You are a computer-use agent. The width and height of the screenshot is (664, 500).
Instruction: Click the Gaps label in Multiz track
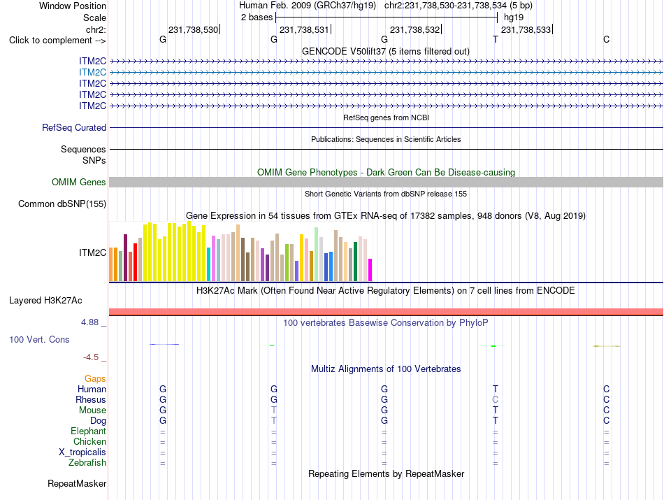pyautogui.click(x=95, y=379)
